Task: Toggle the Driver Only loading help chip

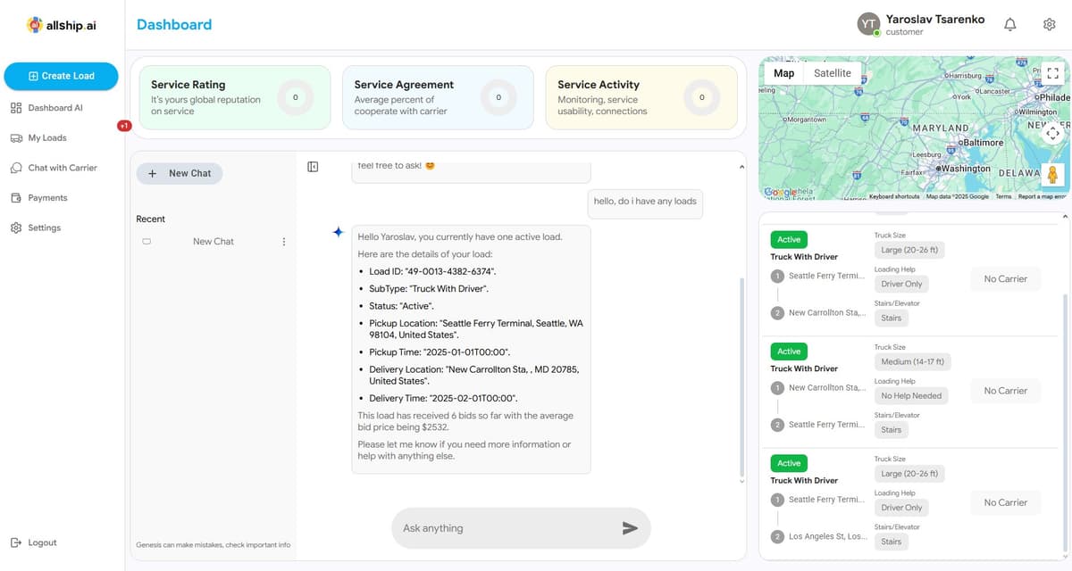Action: point(900,283)
